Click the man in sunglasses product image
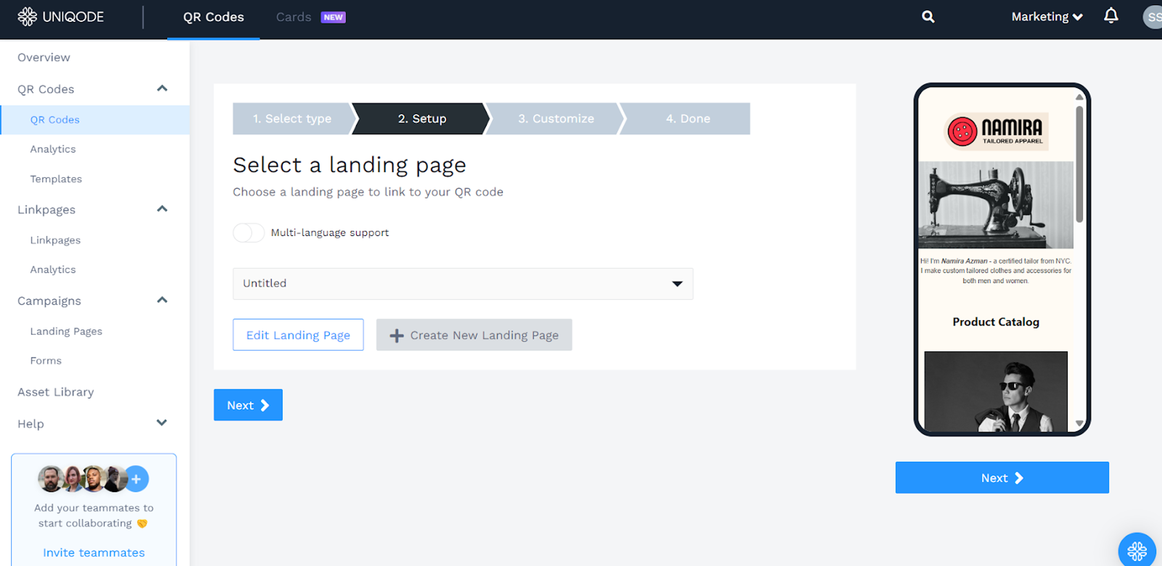 point(996,392)
